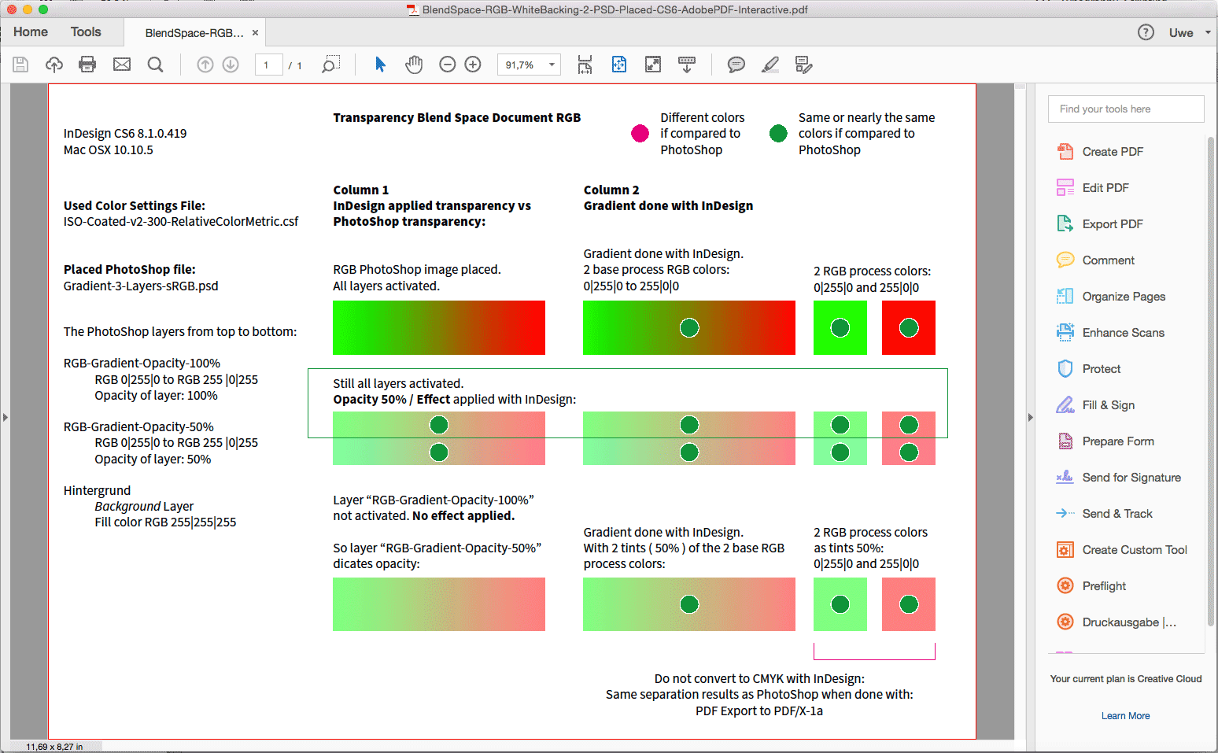Click the Save file icon
The image size is (1218, 753).
[20, 65]
